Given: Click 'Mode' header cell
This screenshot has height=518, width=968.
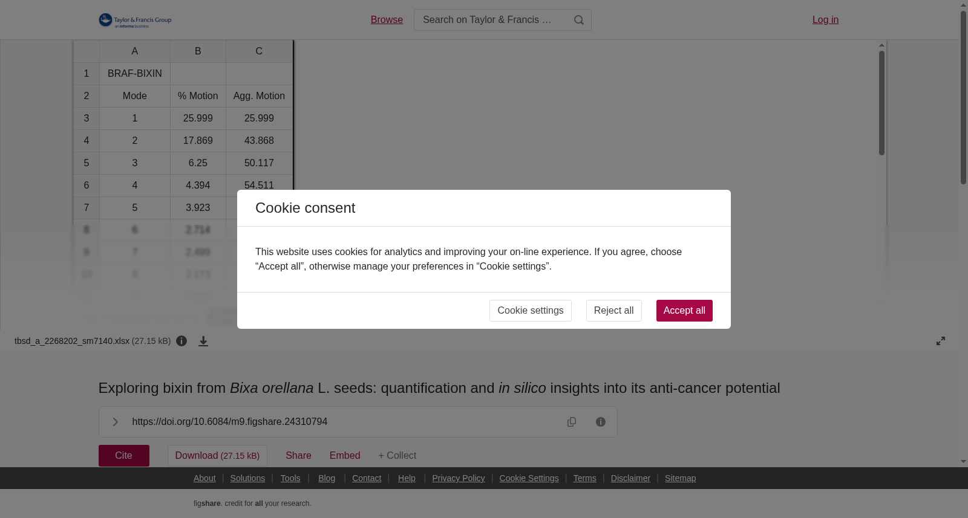Looking at the screenshot, I should [x=135, y=96].
